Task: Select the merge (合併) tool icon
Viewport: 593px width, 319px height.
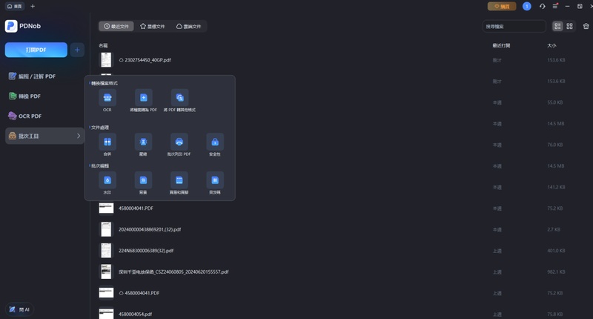Action: tap(107, 142)
